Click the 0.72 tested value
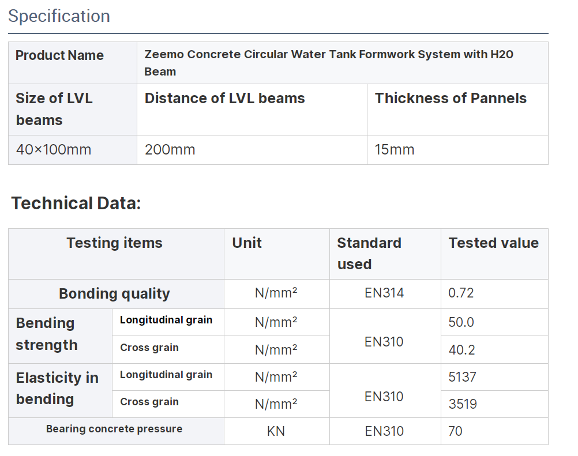 click(x=461, y=293)
